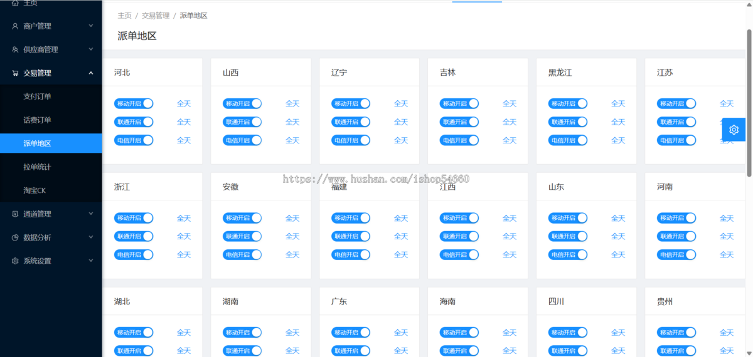Expand 数据分析 menu chevron
753x357 pixels.
[91, 238]
